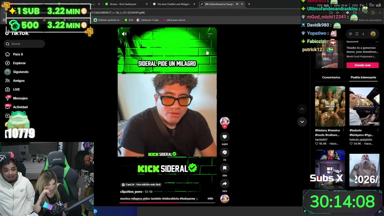Open the #history #mexico video thumbnail
384x216 pixels.
point(330,106)
